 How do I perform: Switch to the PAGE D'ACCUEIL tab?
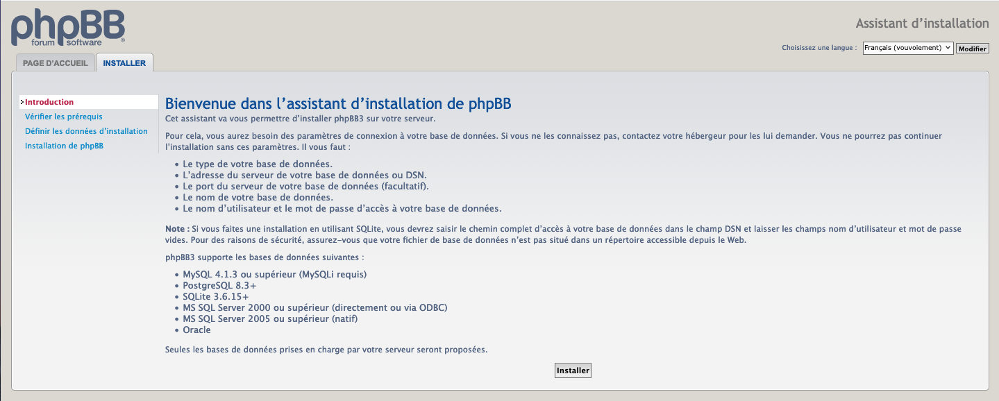[56, 63]
